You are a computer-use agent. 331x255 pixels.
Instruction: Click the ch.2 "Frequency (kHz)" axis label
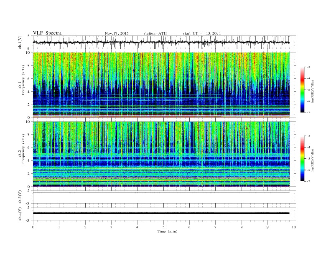click(x=23, y=149)
